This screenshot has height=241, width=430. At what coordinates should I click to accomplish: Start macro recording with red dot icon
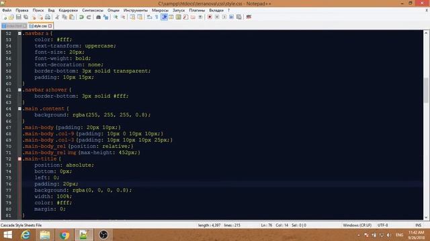pyautogui.click(x=210, y=17)
